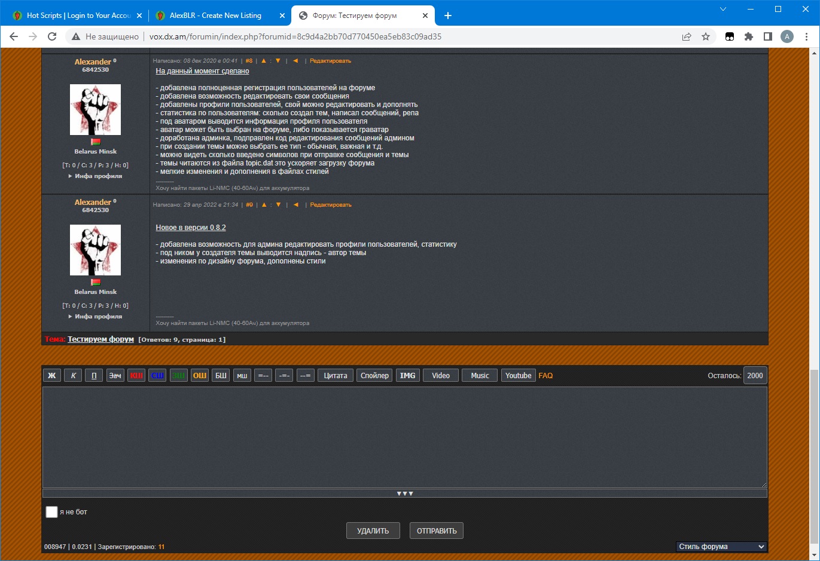Expand 'Инфа профиля' under the second post
The height and width of the screenshot is (561, 820).
(96, 317)
